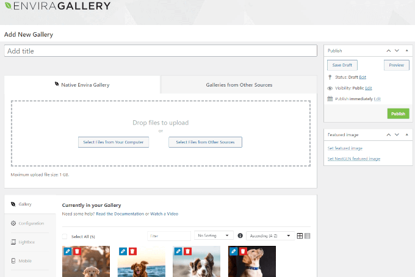Click the sorting info icon

pos(240,236)
